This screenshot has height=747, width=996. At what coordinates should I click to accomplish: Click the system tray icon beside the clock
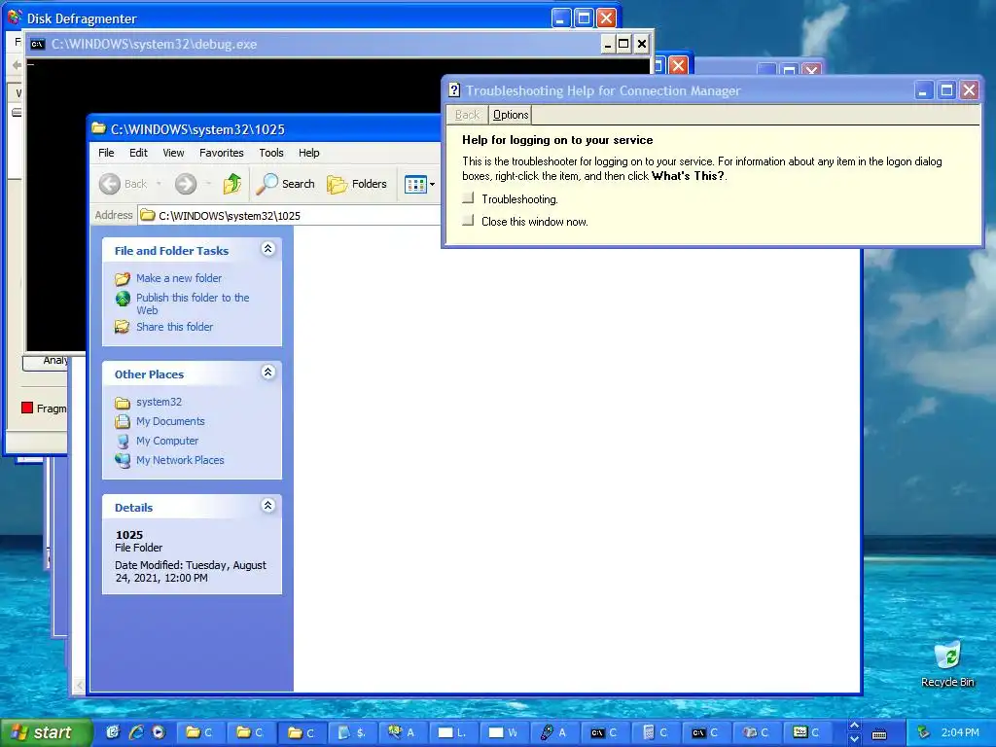924,733
